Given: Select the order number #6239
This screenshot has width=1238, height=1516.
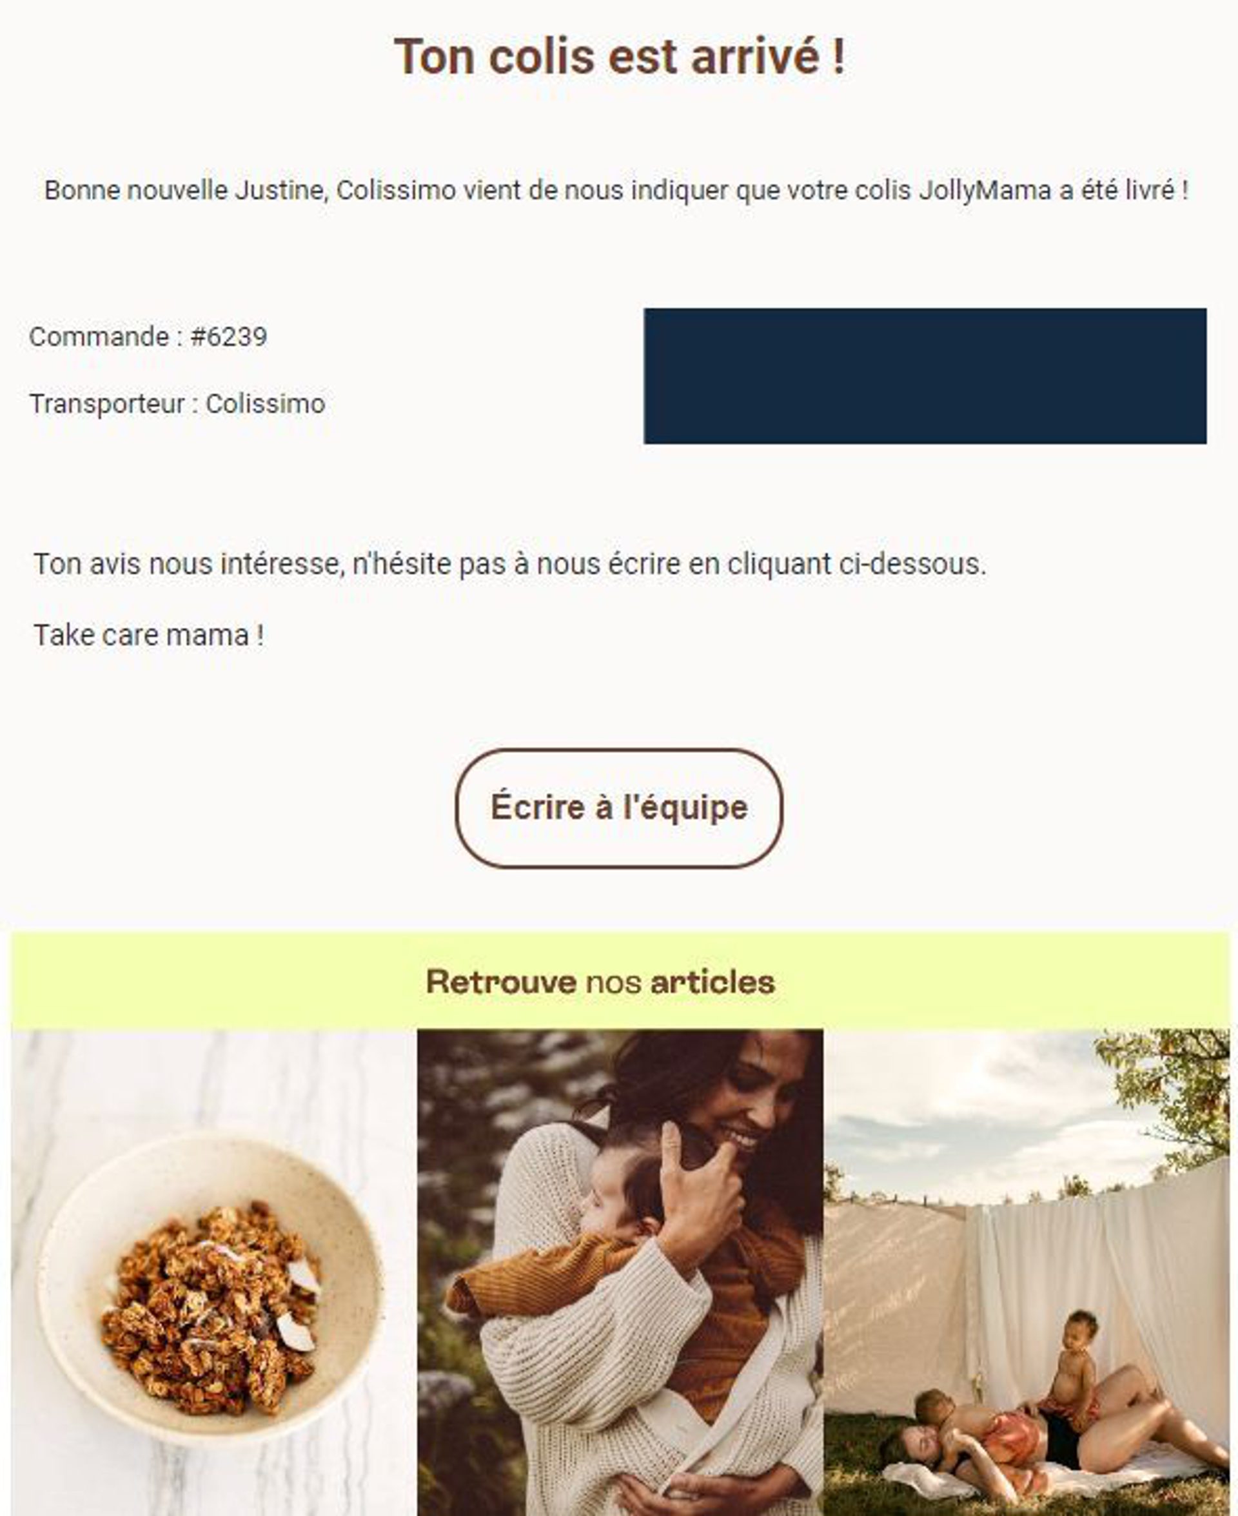Looking at the screenshot, I should tap(228, 336).
